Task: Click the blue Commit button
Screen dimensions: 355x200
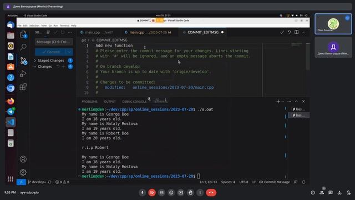Action: point(50,52)
